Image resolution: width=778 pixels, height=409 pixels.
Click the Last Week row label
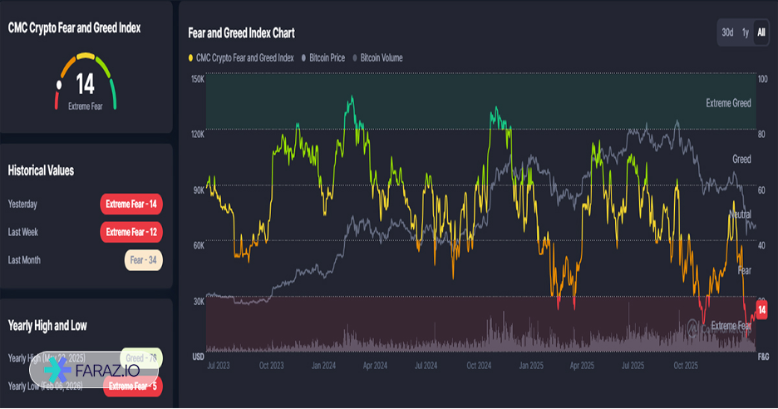[x=22, y=232]
